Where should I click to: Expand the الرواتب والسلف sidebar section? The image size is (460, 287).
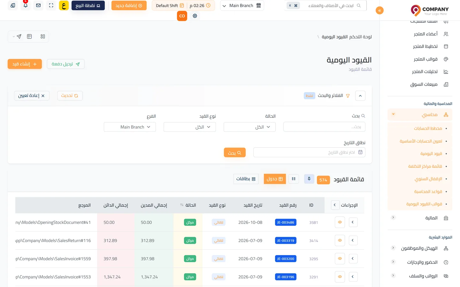(420, 276)
